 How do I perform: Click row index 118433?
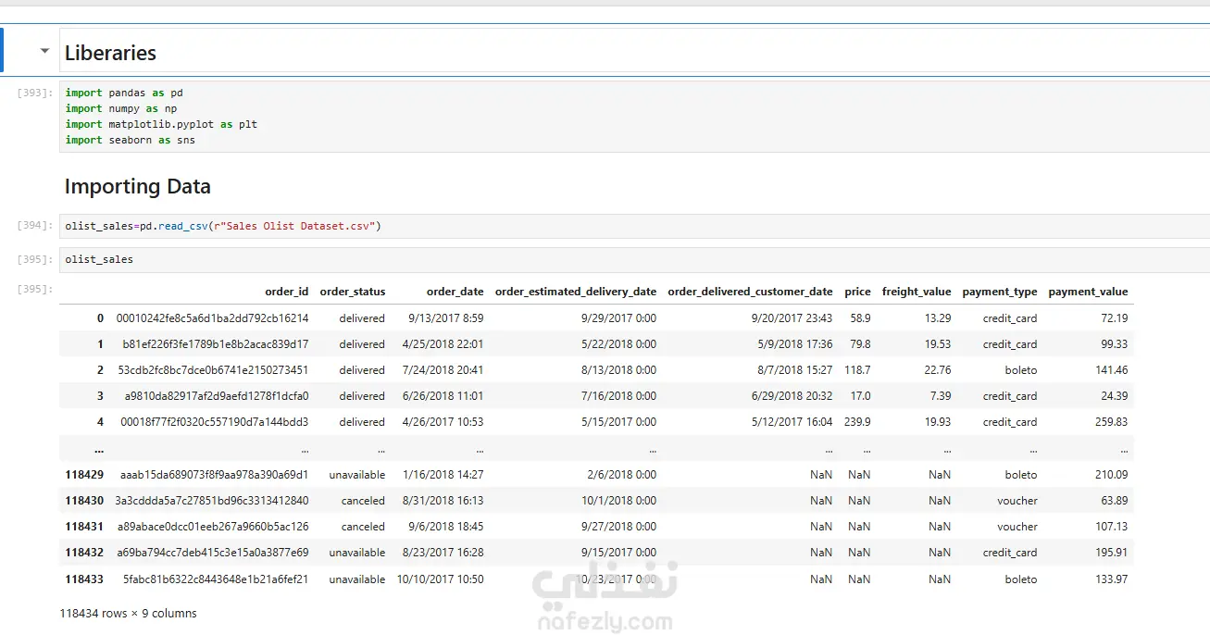[x=84, y=579]
